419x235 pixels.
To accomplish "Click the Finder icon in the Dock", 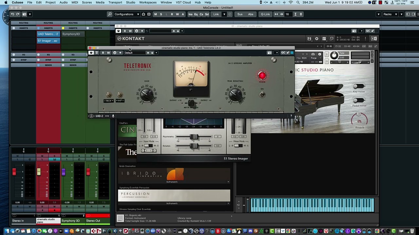I will [x=7, y=231].
